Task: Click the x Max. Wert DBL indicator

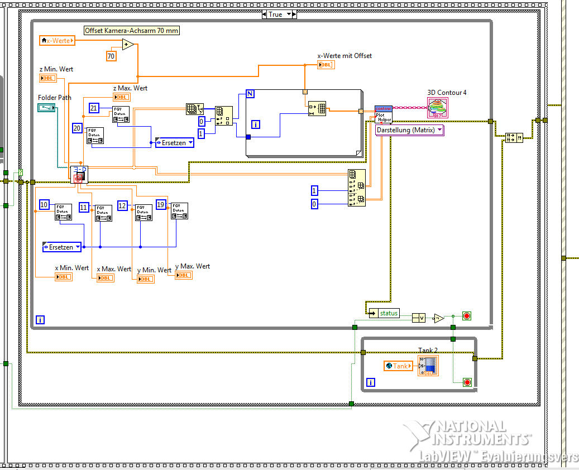Action: click(x=106, y=278)
